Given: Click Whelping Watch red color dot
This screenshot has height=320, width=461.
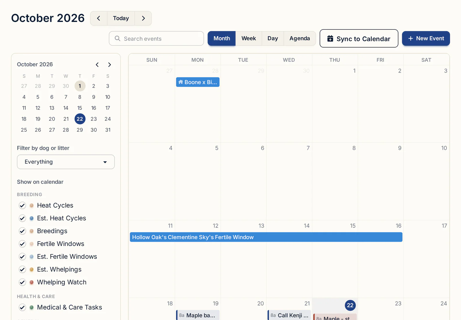Looking at the screenshot, I should 32,282.
